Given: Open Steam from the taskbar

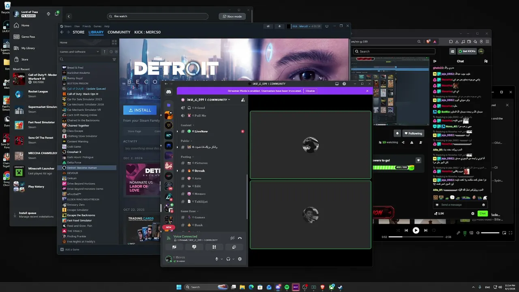Looking at the screenshot, I should click(x=340, y=287).
